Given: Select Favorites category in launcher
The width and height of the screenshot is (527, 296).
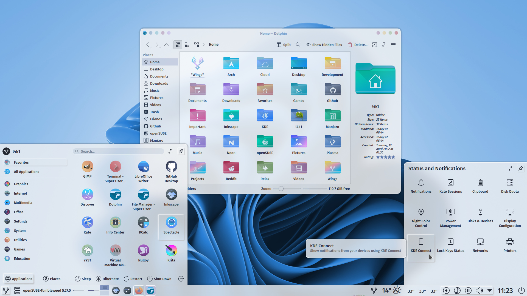Looking at the screenshot, I should click(x=35, y=162).
